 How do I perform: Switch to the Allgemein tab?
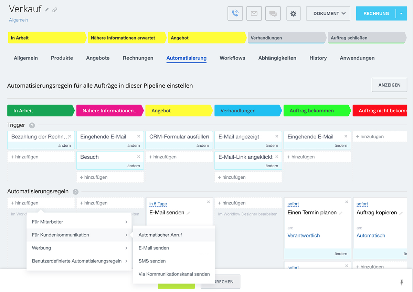(x=26, y=58)
